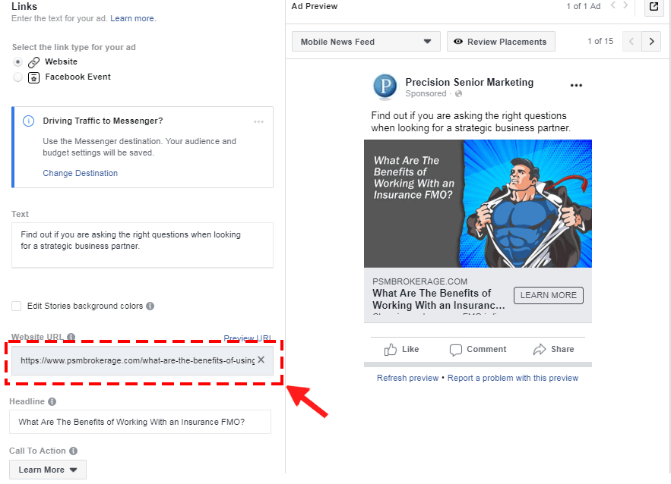Open the three-dot menu on the sponsored post
The height and width of the screenshot is (484, 671).
[x=576, y=86]
